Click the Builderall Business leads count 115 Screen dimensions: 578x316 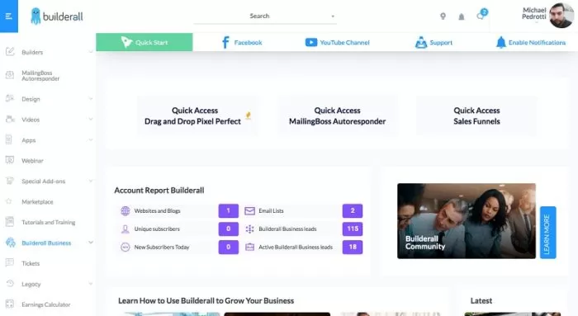tap(353, 229)
